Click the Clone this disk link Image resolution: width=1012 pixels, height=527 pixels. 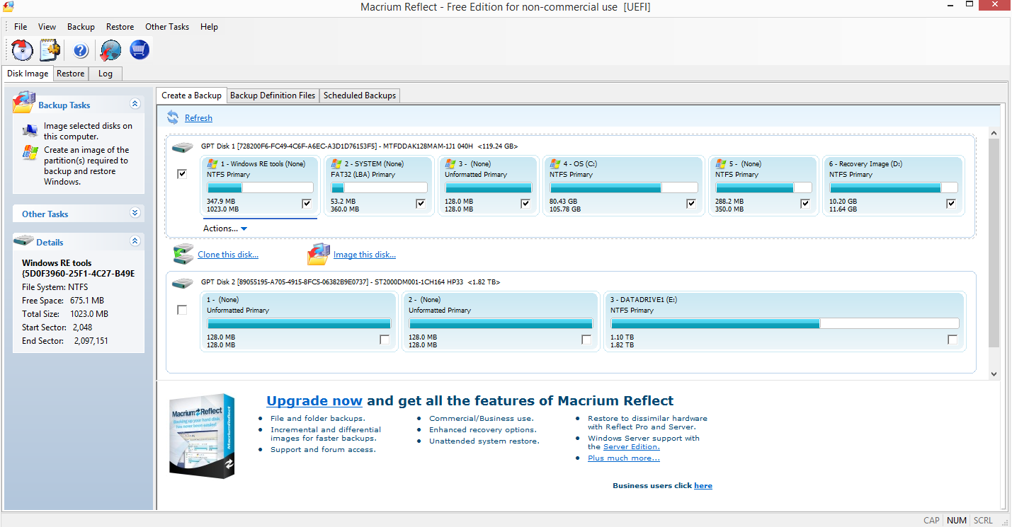click(228, 255)
